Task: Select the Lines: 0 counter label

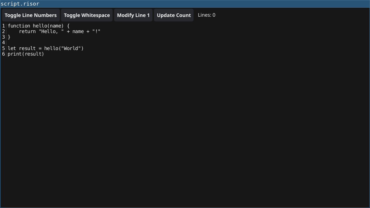Action: (207, 15)
